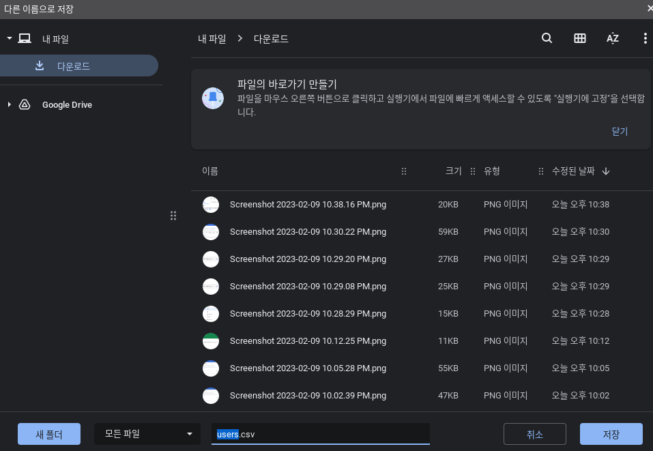Click the 저장 button
Screen dimensions: 653x451
[611, 434]
